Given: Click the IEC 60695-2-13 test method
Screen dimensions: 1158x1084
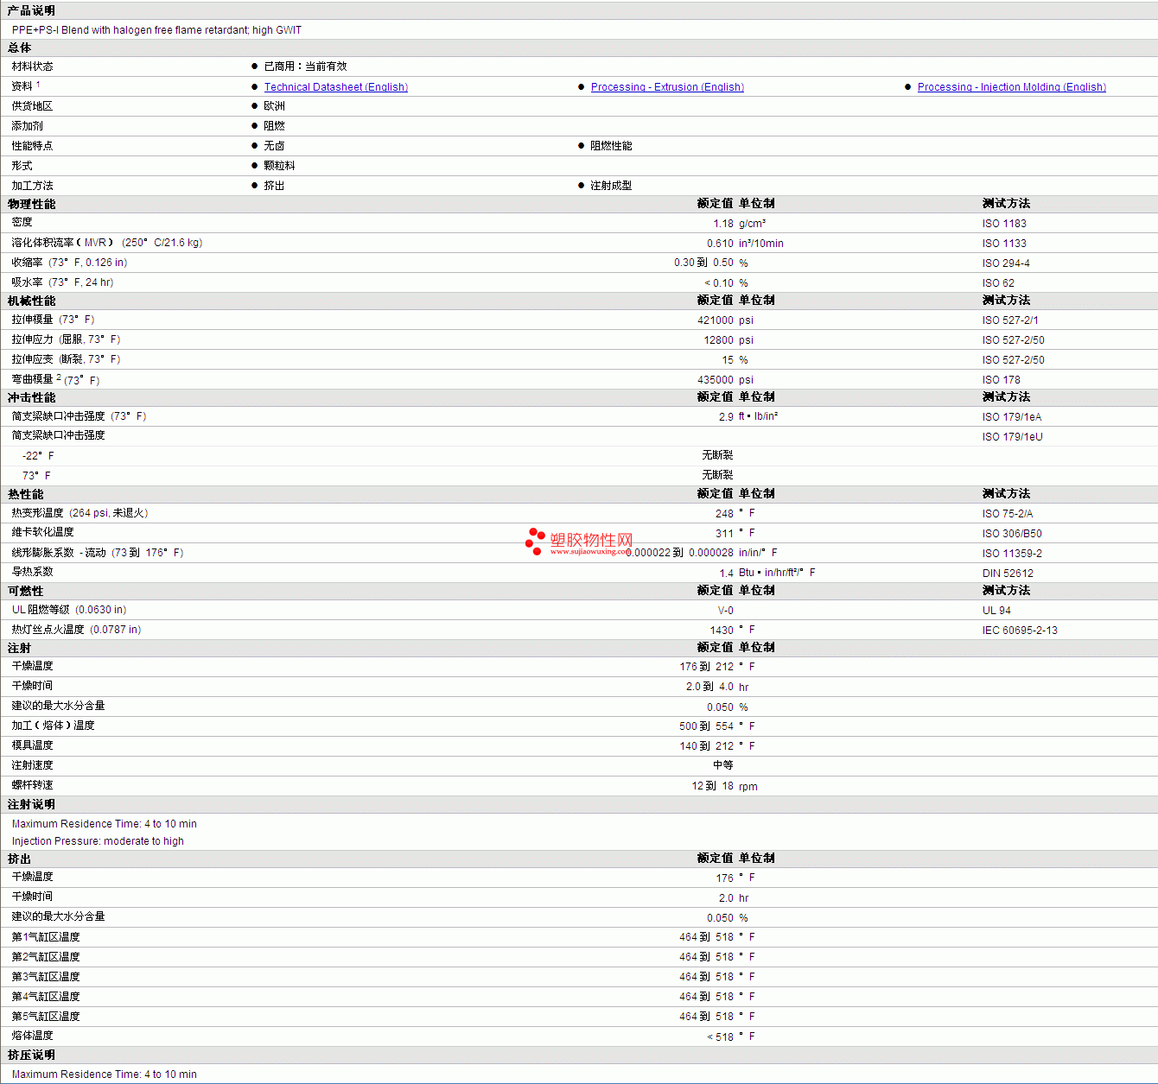Looking at the screenshot, I should (1020, 631).
